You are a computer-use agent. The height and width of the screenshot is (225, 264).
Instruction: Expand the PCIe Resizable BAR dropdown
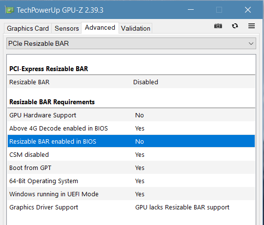click(131, 43)
